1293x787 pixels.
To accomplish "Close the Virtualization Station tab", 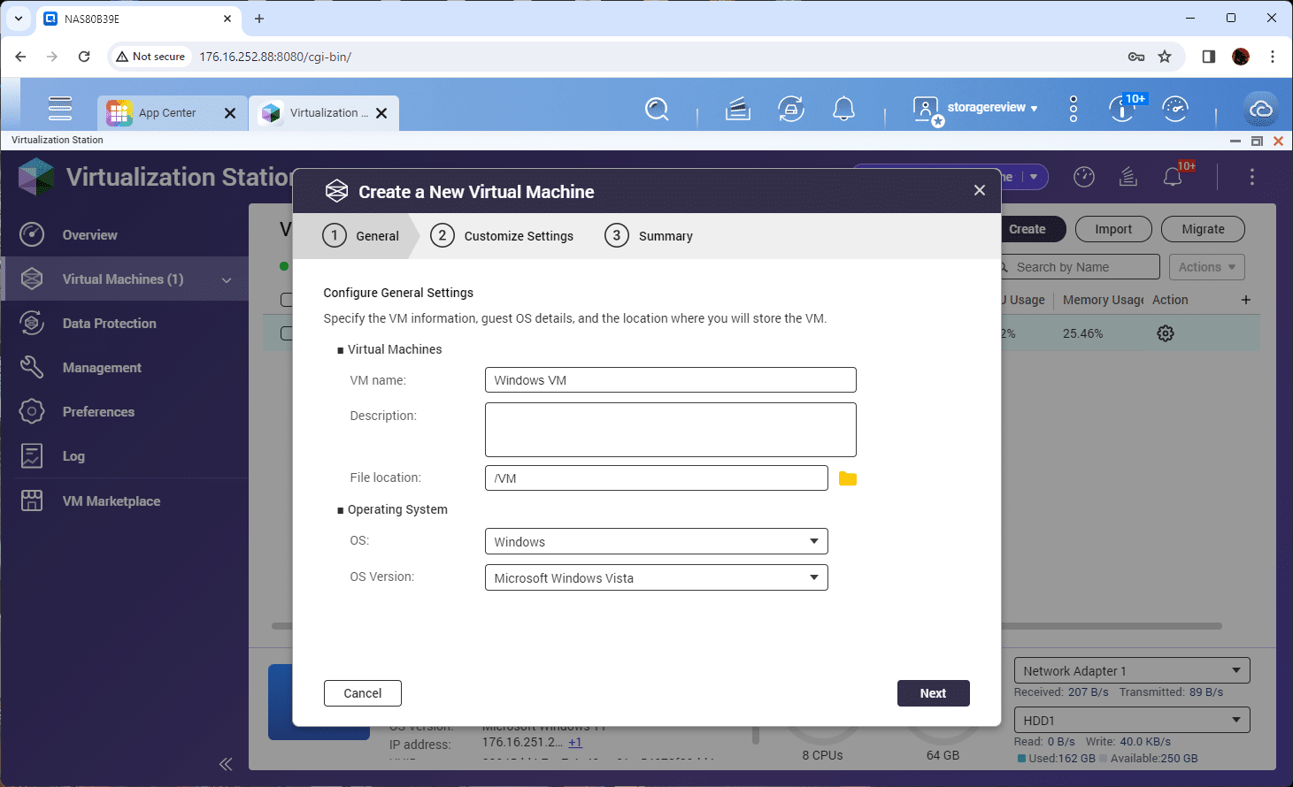I will click(381, 113).
